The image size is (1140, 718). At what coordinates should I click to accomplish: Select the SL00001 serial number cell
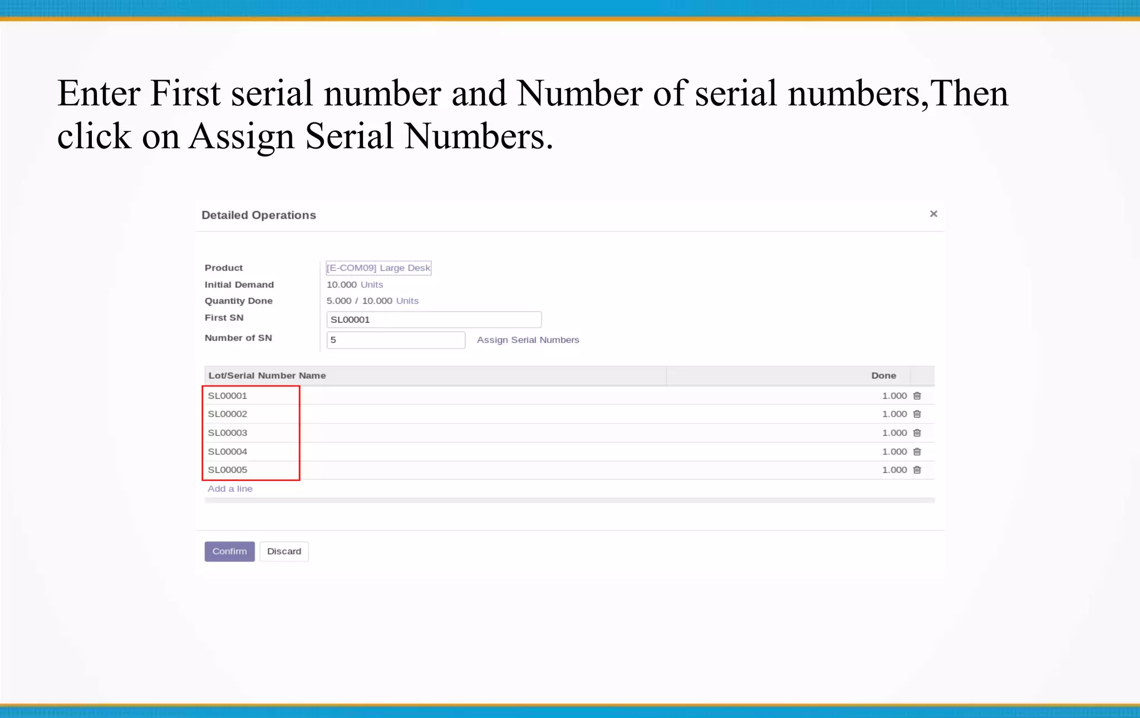click(x=228, y=396)
